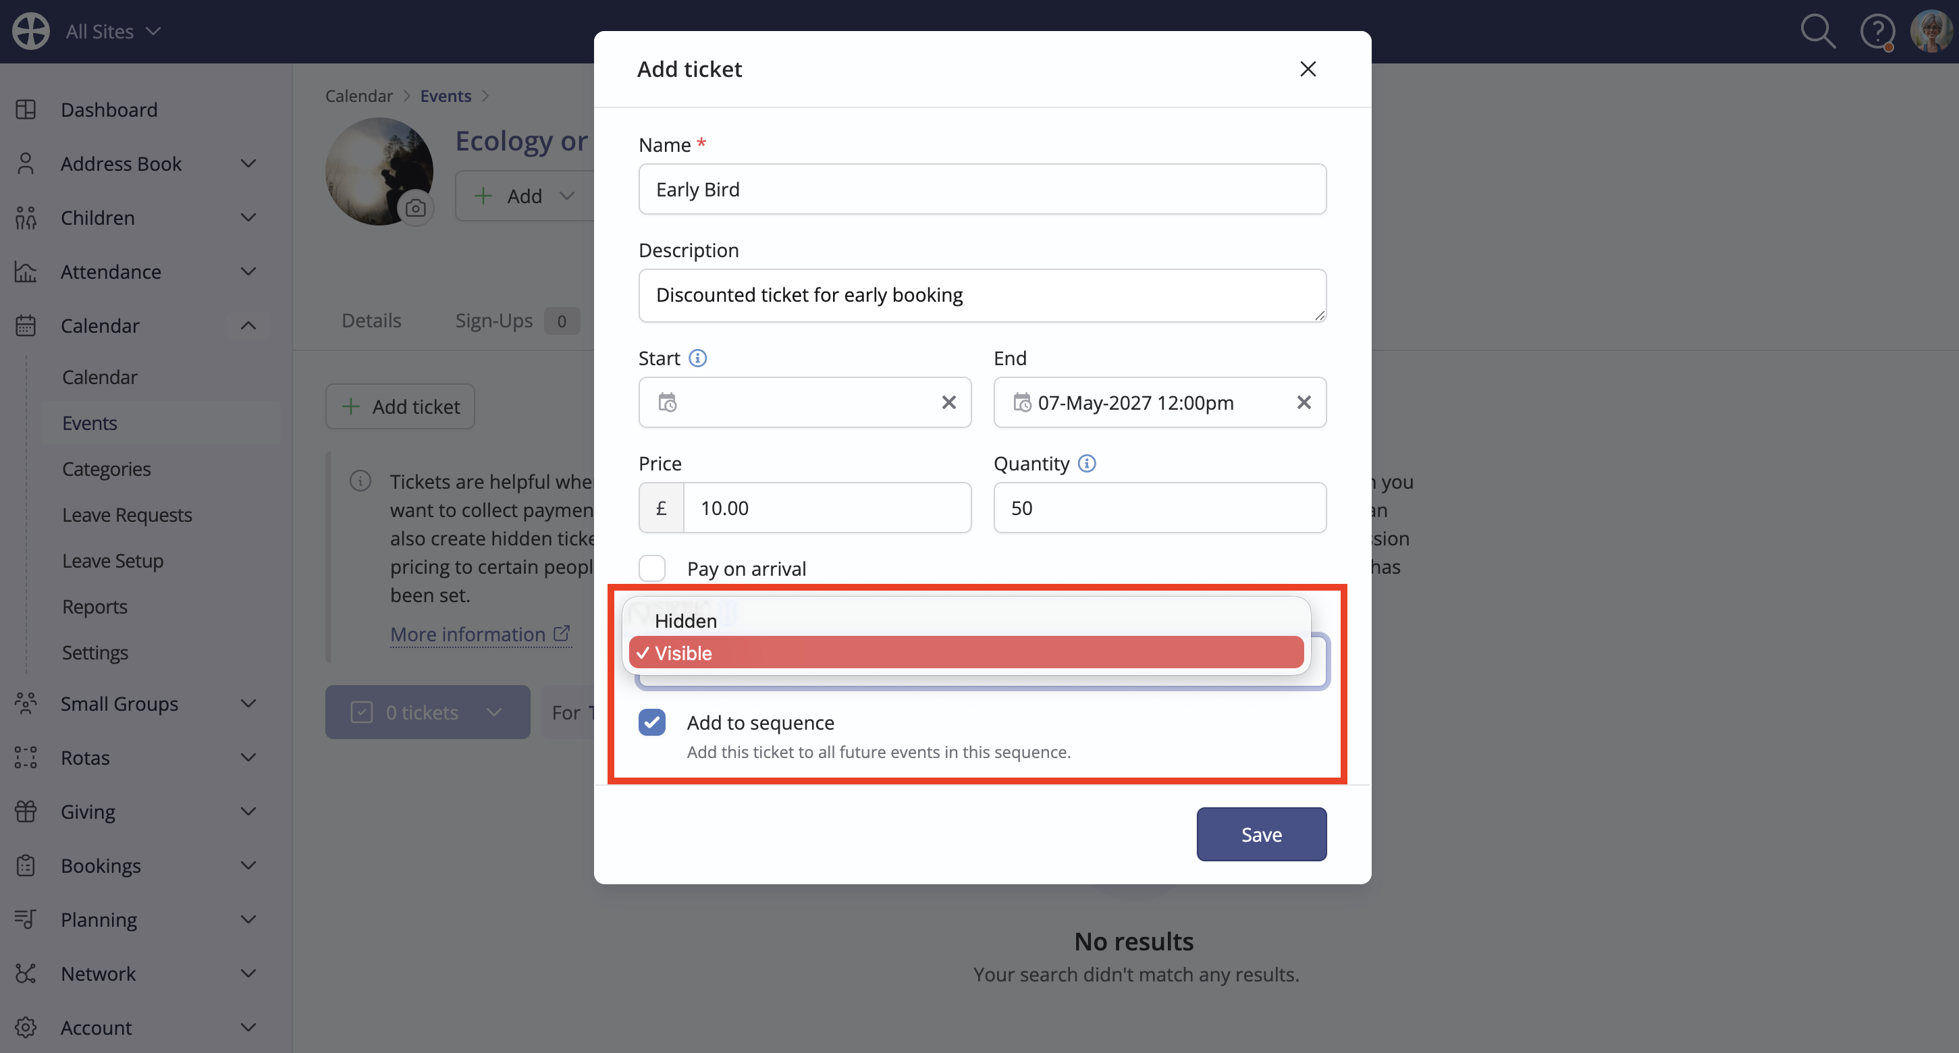Go to Dashboard in sidebar
The image size is (1959, 1053).
pyautogui.click(x=109, y=109)
